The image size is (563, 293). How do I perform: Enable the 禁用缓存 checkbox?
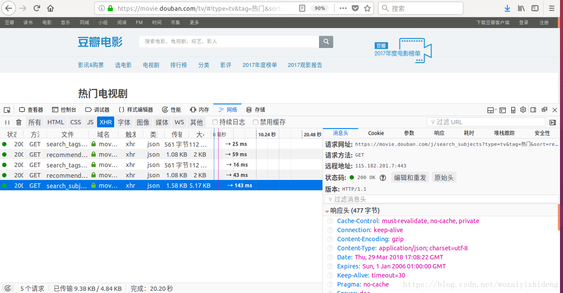tap(256, 122)
